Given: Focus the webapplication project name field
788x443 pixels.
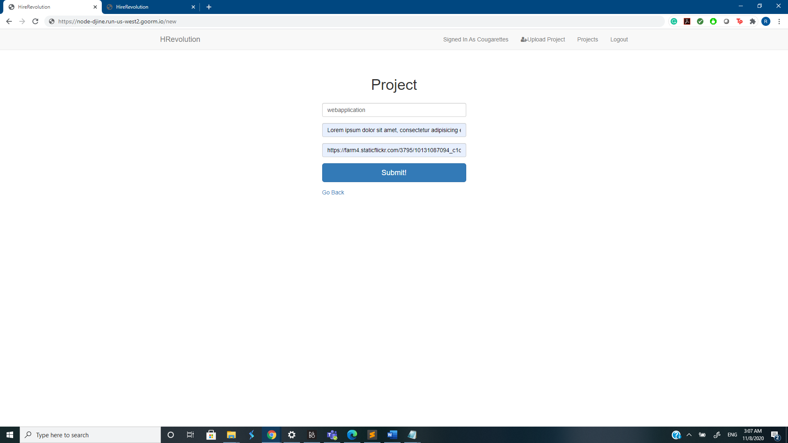Looking at the screenshot, I should click(394, 110).
